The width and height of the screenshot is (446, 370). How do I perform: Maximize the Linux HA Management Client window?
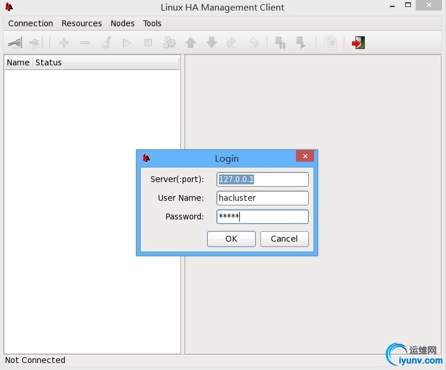[408, 5]
